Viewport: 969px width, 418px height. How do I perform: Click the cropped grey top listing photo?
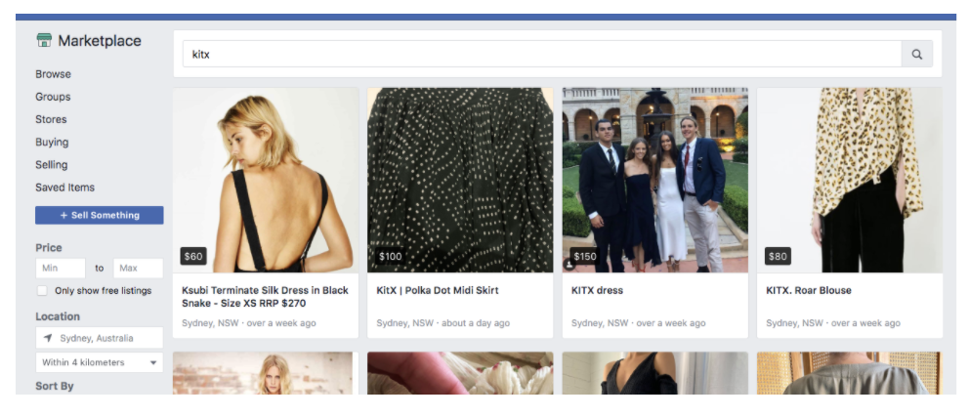pyautogui.click(x=850, y=373)
